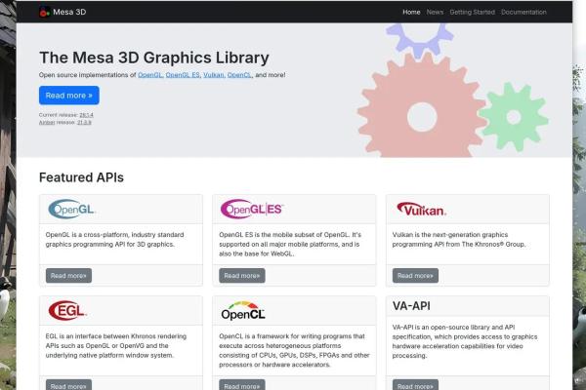Follow the OpenCL link in the subtitle

[239, 75]
